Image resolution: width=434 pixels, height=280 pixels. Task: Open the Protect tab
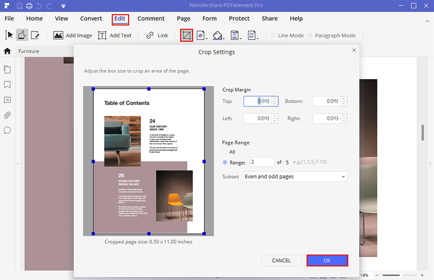(x=239, y=18)
